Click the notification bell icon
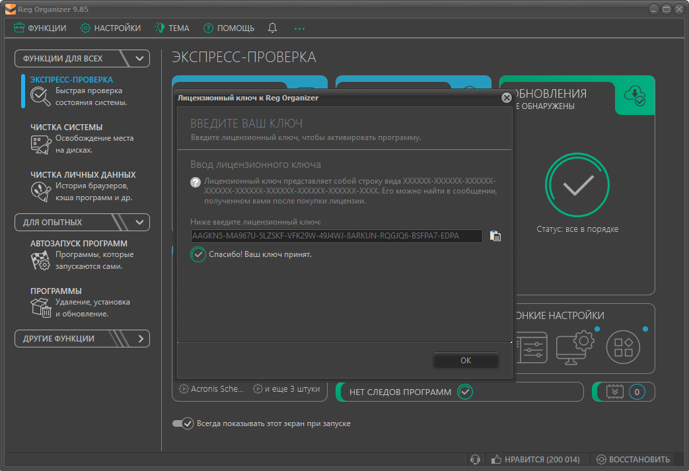The image size is (689, 471). pyautogui.click(x=273, y=28)
